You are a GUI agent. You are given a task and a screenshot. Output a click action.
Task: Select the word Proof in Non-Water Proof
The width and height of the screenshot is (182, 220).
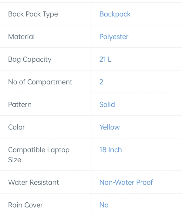pos(144,182)
